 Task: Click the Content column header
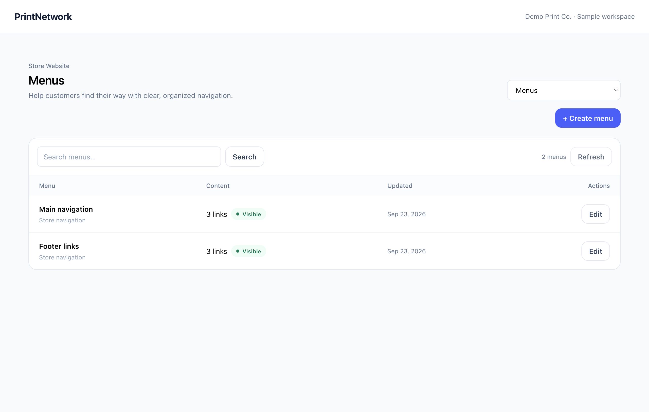218,186
